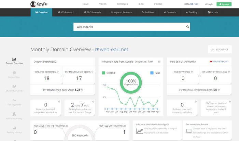
Task: Click help icon on never-seen-rank card
Action: 230,101
